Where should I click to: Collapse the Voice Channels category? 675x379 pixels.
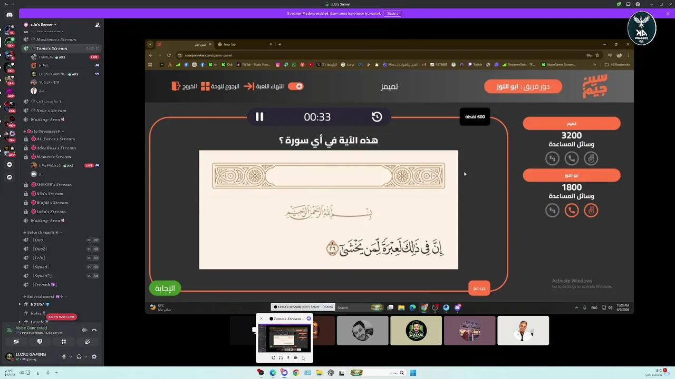(42, 232)
